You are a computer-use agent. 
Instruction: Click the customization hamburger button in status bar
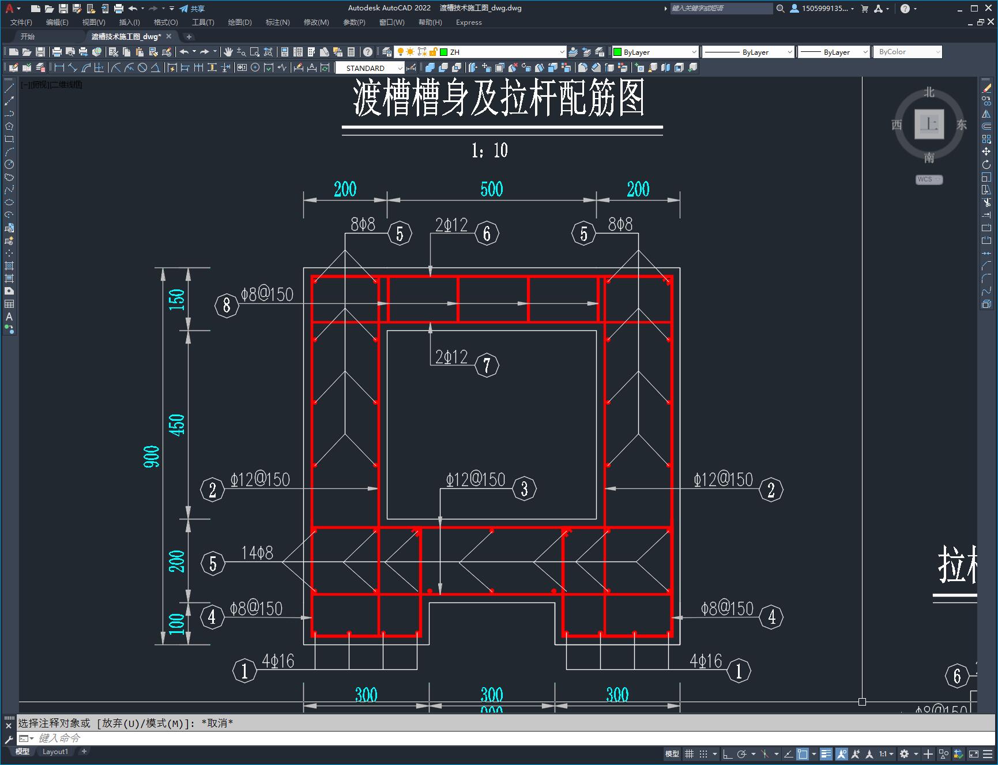point(988,753)
